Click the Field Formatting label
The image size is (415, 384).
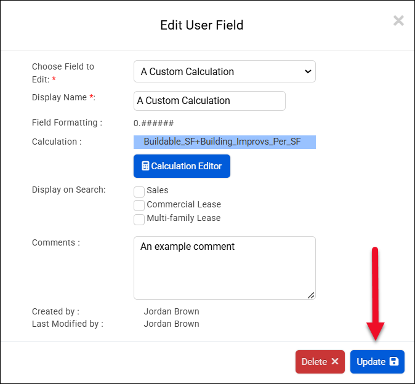coord(67,122)
